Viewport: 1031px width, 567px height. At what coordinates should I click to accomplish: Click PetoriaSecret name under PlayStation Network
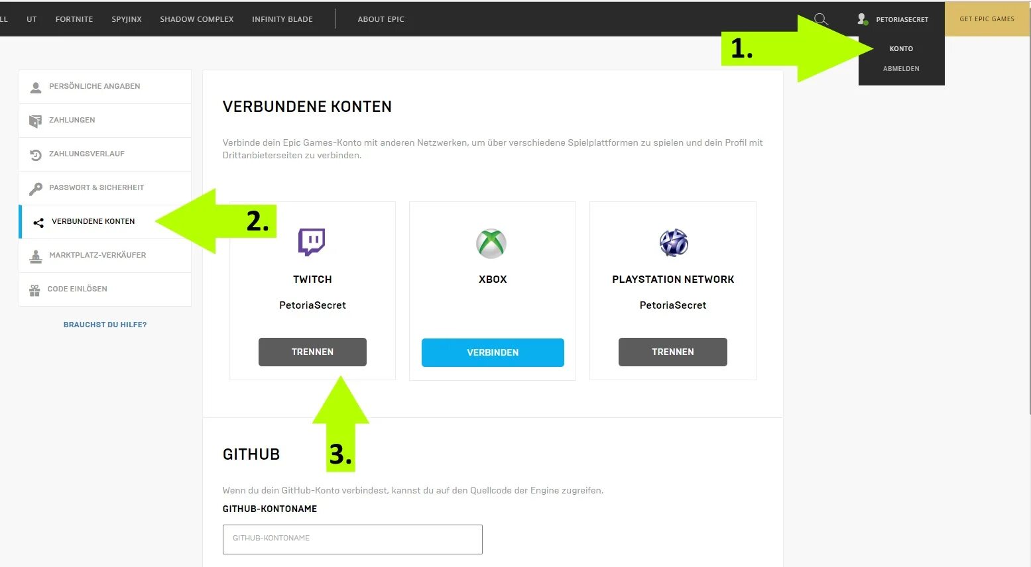click(673, 305)
